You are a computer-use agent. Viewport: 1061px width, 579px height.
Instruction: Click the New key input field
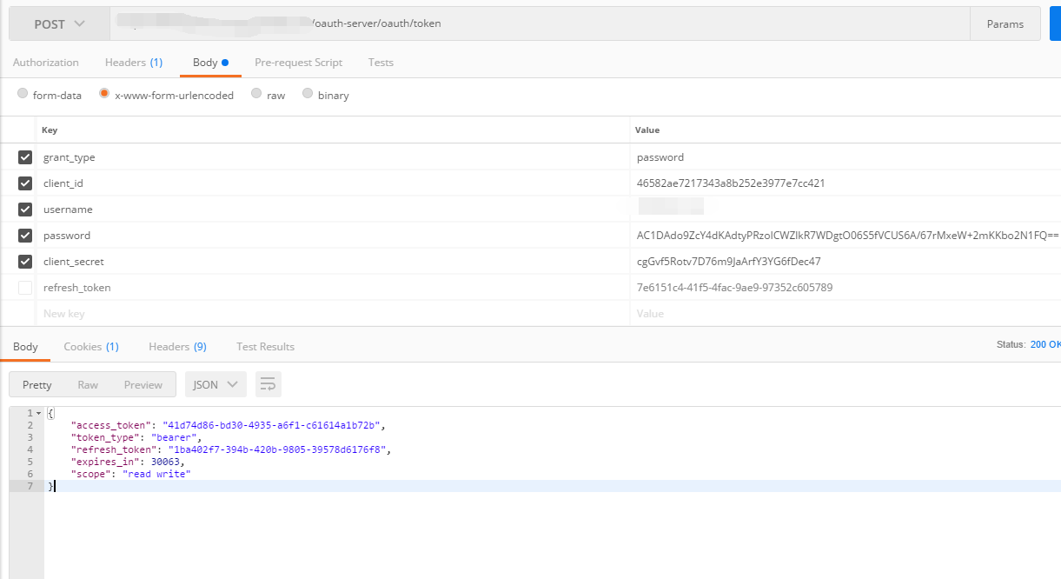point(330,314)
